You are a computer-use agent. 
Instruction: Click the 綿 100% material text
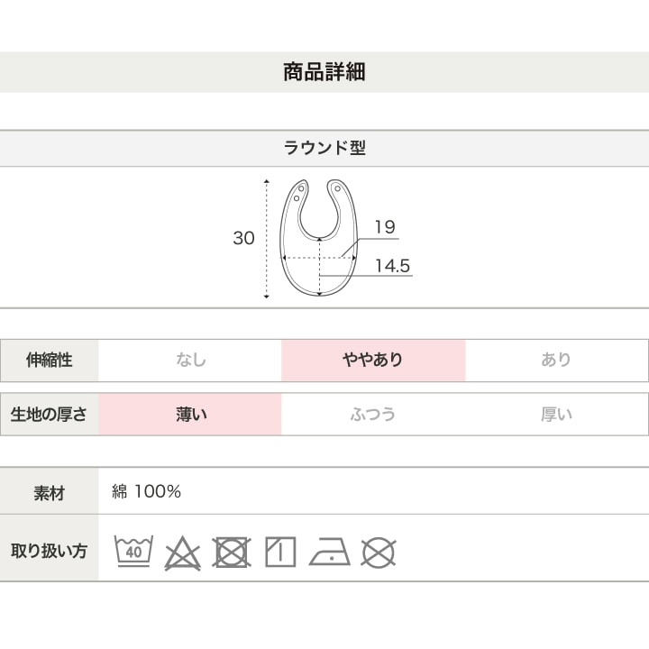coord(146,491)
